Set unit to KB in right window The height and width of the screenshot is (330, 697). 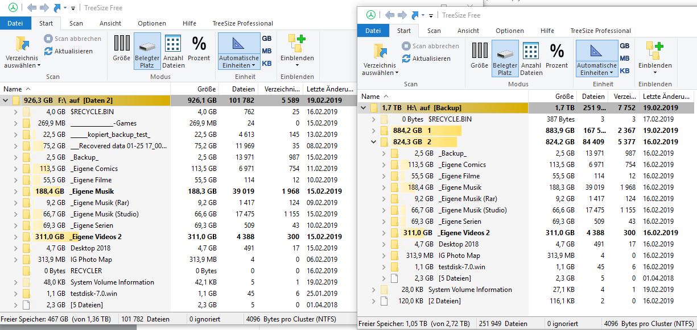(x=624, y=71)
